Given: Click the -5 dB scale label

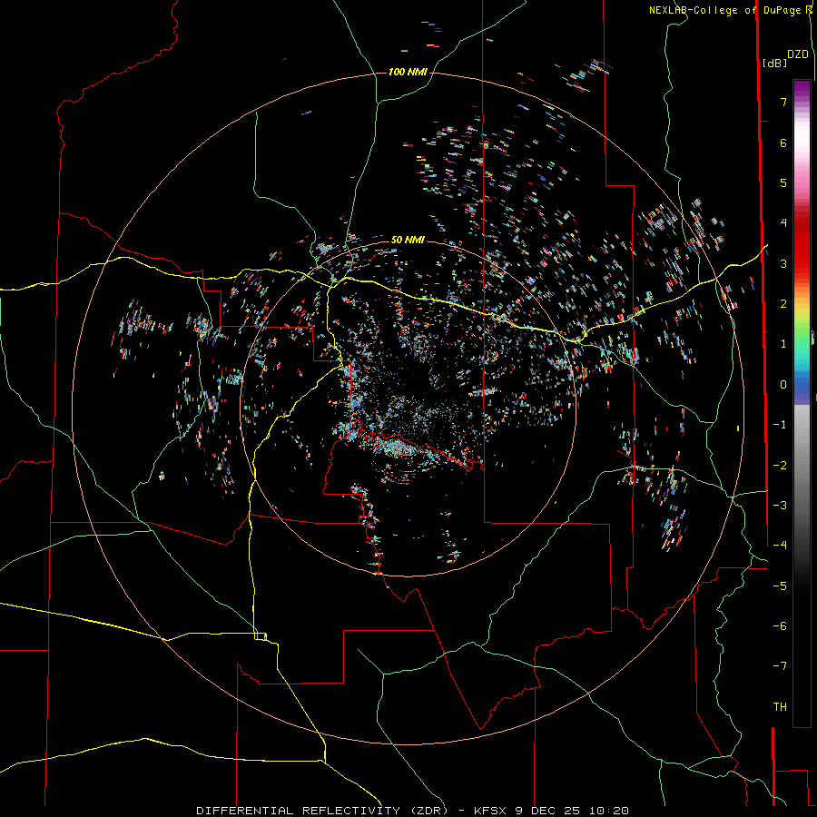Looking at the screenshot, I should (780, 586).
